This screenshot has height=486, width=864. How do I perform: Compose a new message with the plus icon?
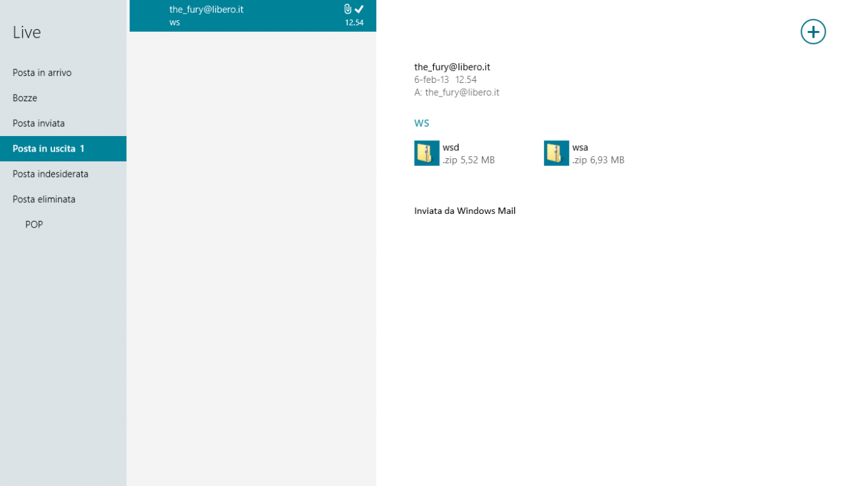coord(813,32)
